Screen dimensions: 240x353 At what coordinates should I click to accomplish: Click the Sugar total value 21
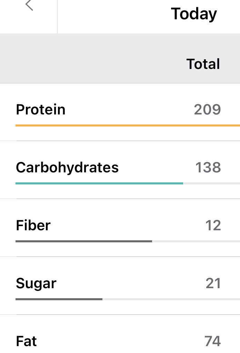(213, 283)
